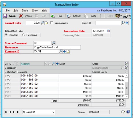Open the File menu
The image size is (133, 118).
pos(7,11)
